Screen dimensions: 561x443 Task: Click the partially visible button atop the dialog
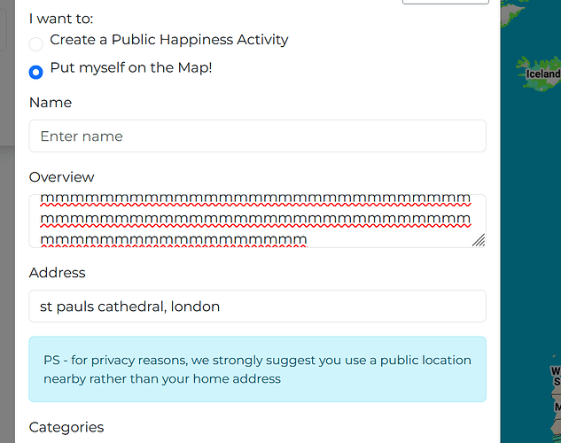coord(446,2)
